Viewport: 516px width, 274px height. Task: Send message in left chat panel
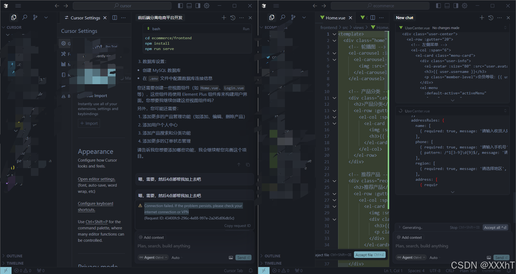pyautogui.click(x=243, y=258)
